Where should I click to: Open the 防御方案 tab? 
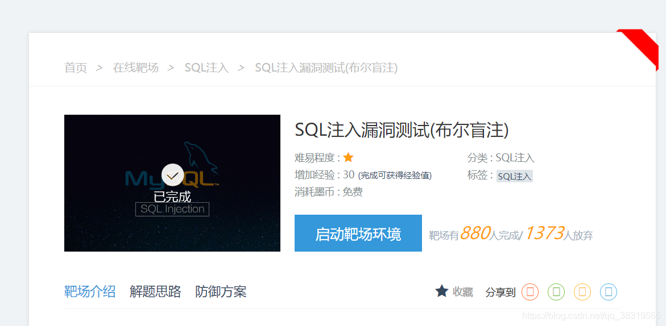221,292
